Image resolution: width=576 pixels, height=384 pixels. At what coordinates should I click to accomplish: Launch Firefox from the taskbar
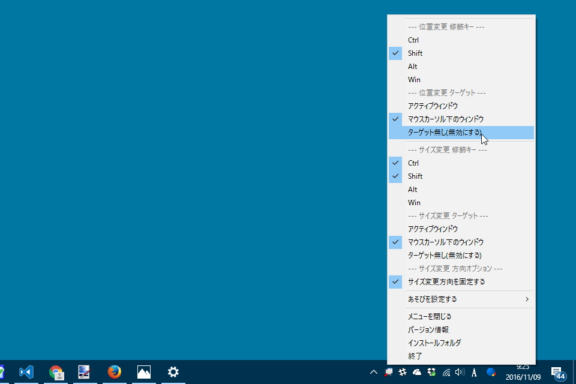[x=114, y=372]
